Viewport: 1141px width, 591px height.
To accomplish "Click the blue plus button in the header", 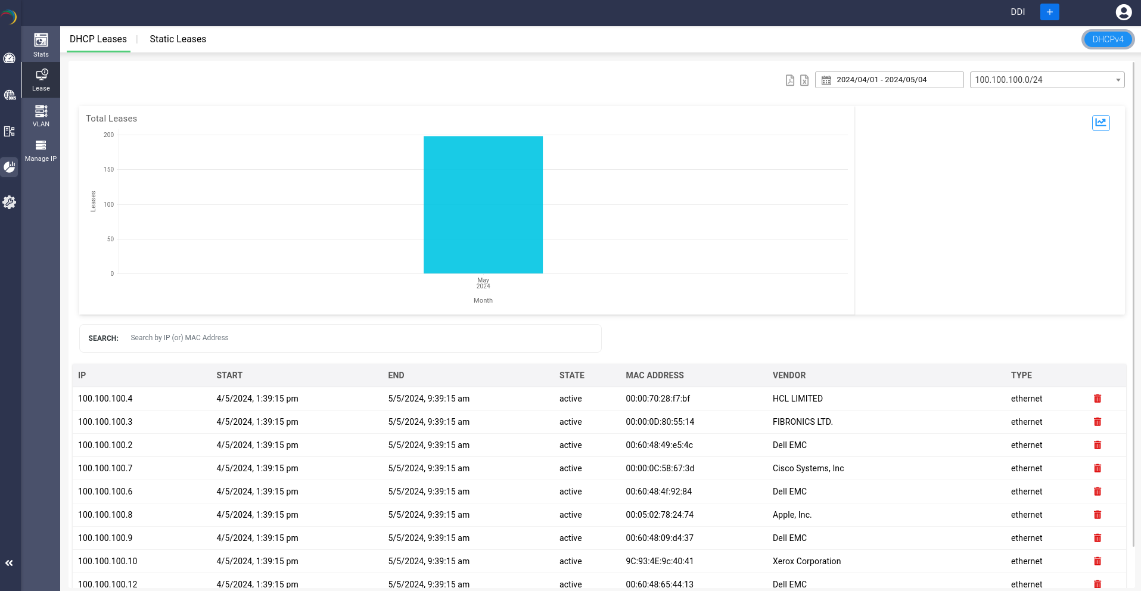I will 1049,11.
